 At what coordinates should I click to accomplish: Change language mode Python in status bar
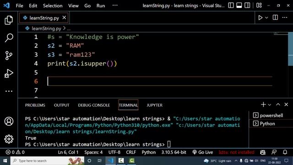tap(148, 152)
